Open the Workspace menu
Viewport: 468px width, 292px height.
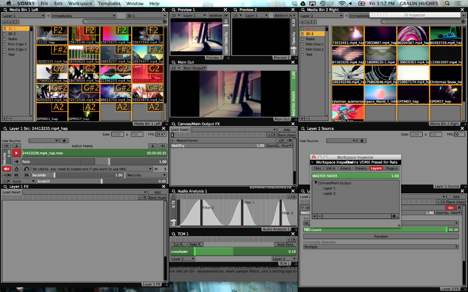coord(80,4)
